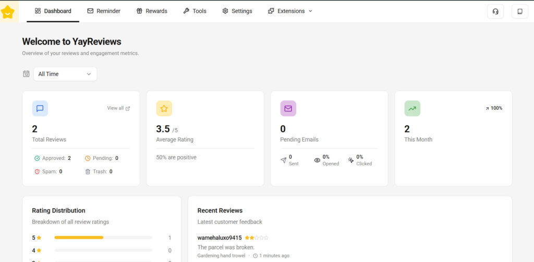This screenshot has width=534, height=262.
Task: Click the '0% Clicked' statistic
Action: pyautogui.click(x=360, y=160)
